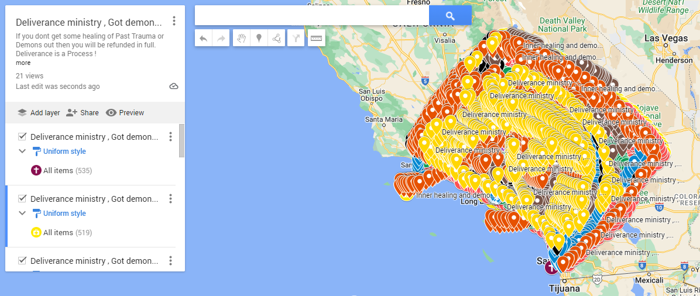Uncheck the first layer's visibility checkbox
700x296 pixels.
point(22,137)
